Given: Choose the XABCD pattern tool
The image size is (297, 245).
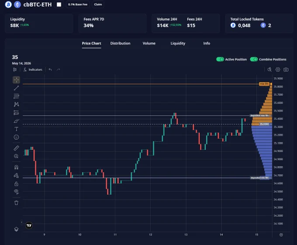Looking at the screenshot, I should coord(16,104).
